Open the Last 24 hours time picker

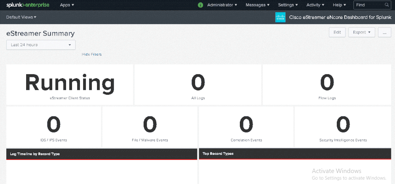coord(41,45)
